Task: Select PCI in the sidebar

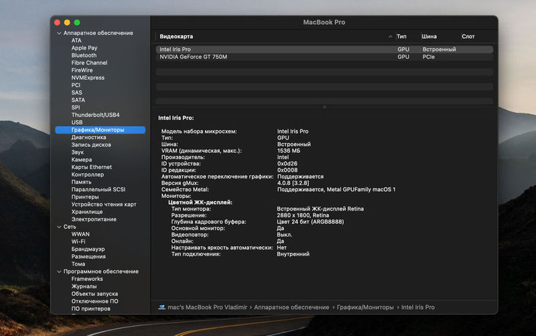Action: (76, 85)
